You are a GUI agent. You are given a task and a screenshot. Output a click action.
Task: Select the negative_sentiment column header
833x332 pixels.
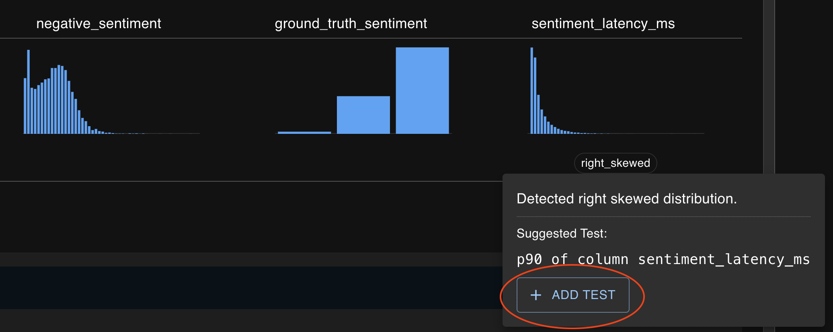(x=98, y=24)
